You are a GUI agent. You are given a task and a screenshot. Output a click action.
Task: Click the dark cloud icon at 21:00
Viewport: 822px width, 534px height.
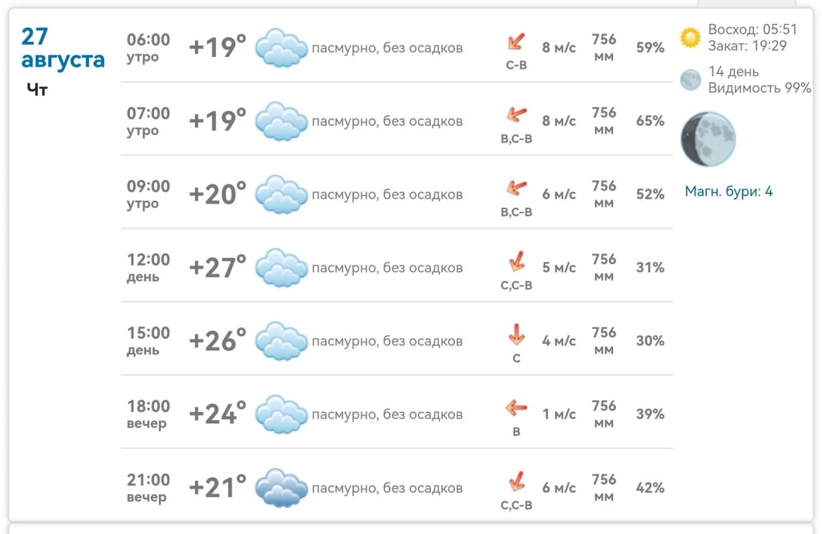point(281,488)
